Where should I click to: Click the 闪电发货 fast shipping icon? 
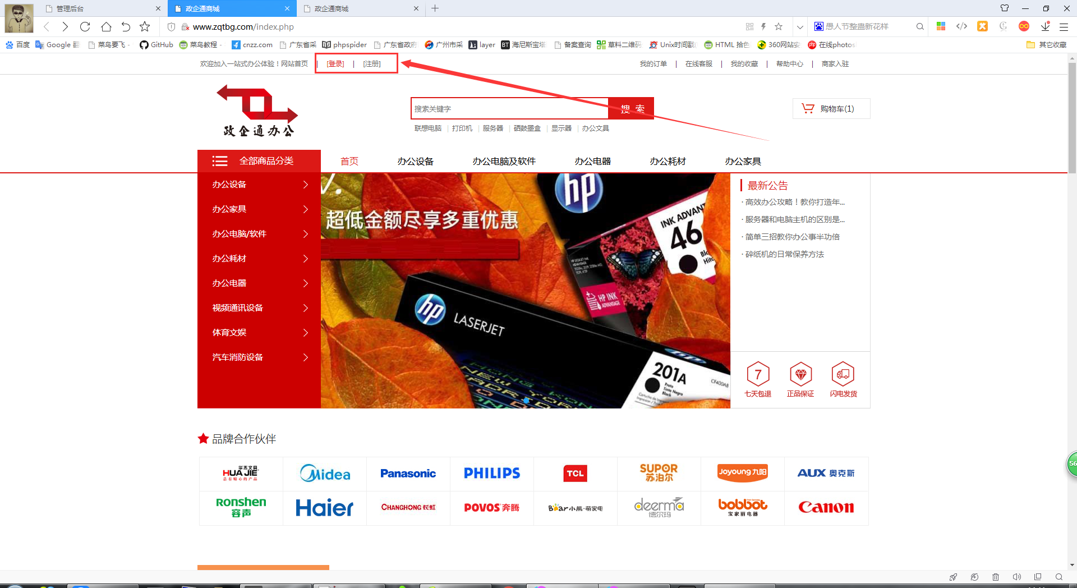pyautogui.click(x=843, y=374)
